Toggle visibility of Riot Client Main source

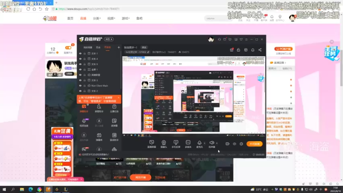point(80,85)
